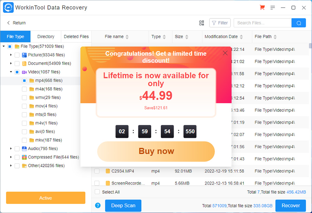Click the Document category icon
Screen dimensions: 312x213
(24, 63)
